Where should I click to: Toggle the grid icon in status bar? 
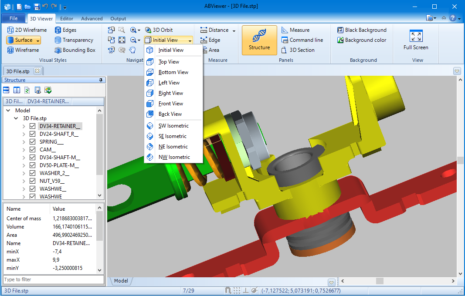237,290
